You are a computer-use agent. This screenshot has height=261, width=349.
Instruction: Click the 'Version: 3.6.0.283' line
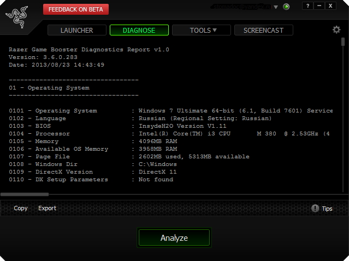pyautogui.click(x=43, y=57)
